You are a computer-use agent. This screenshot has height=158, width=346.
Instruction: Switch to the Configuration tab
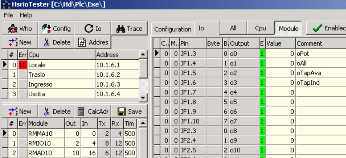pyautogui.click(x=173, y=29)
